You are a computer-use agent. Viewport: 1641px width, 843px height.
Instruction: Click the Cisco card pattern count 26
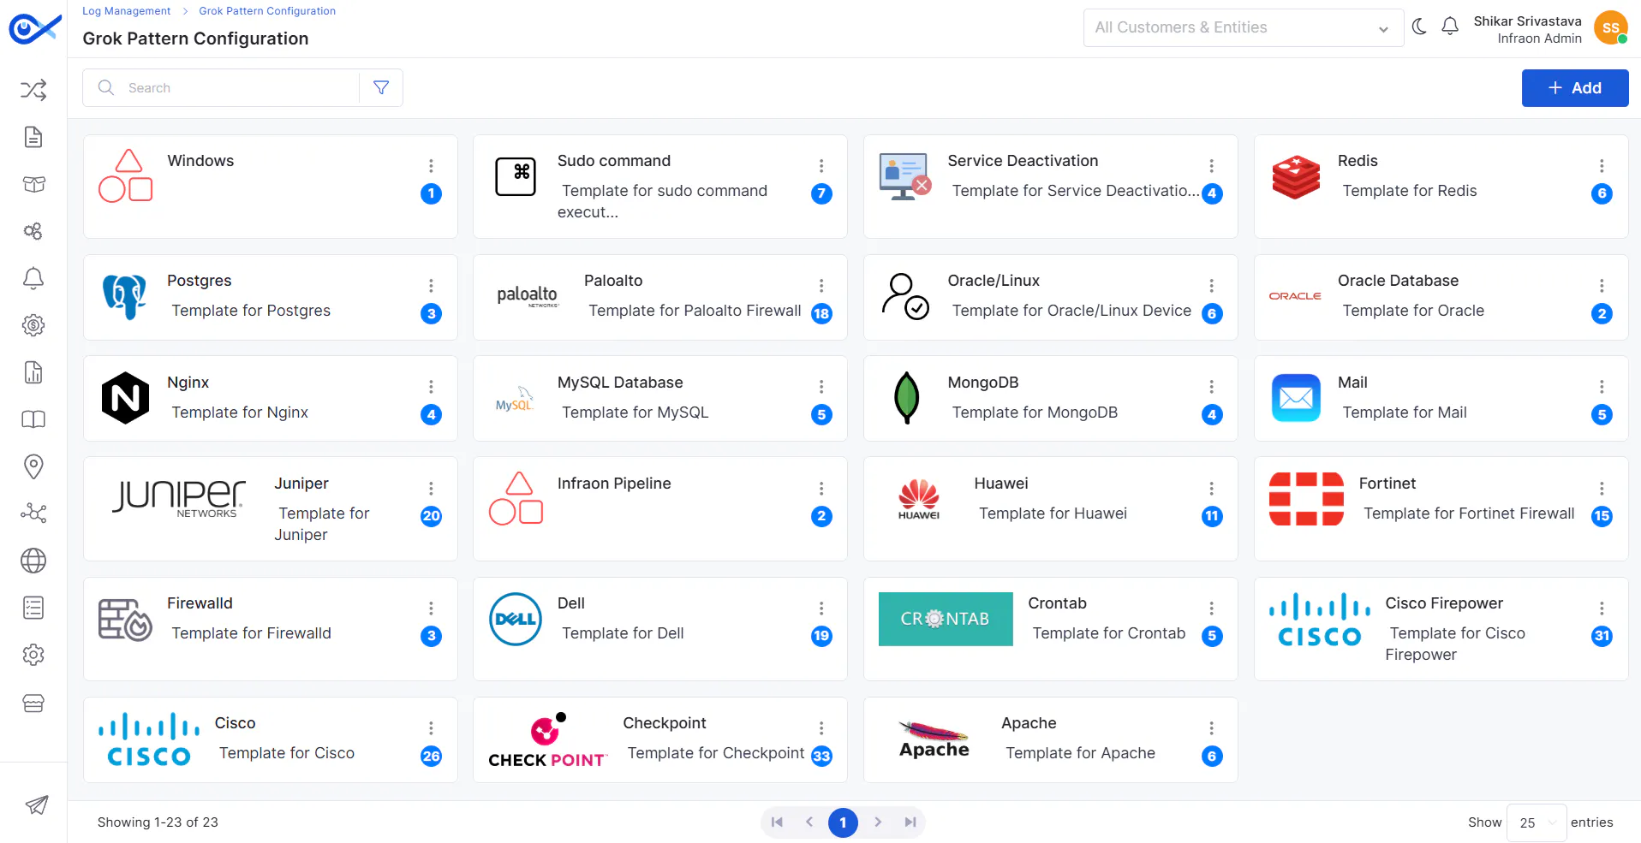point(432,756)
